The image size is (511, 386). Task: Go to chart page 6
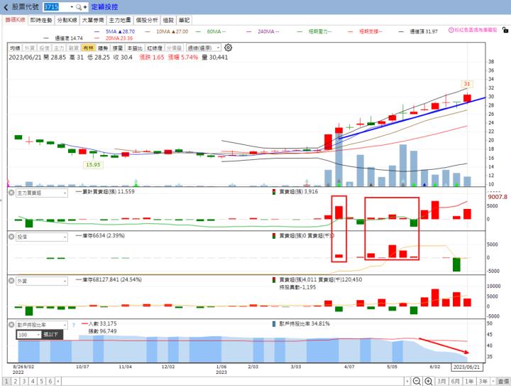(x=50, y=381)
